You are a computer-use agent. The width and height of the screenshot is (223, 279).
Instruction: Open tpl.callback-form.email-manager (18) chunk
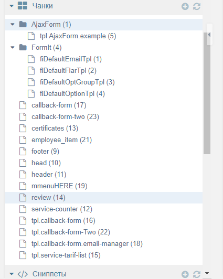87,243
